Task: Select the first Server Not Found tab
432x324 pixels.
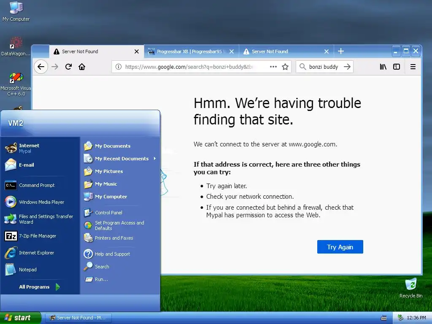Action: [x=97, y=51]
